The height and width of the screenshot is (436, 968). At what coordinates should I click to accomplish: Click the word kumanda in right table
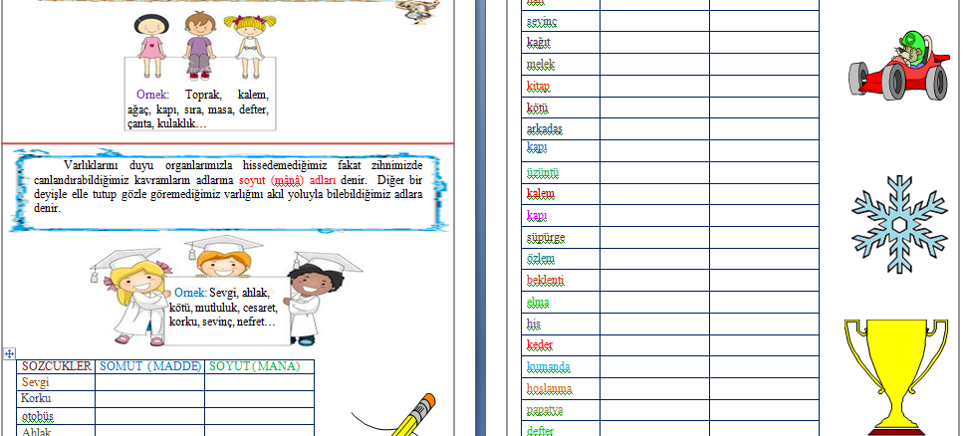548,367
